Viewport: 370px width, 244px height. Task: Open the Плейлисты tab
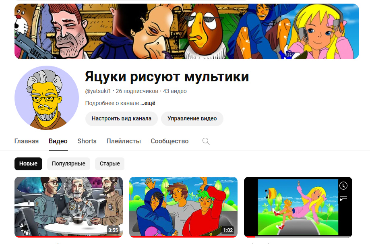tap(124, 141)
